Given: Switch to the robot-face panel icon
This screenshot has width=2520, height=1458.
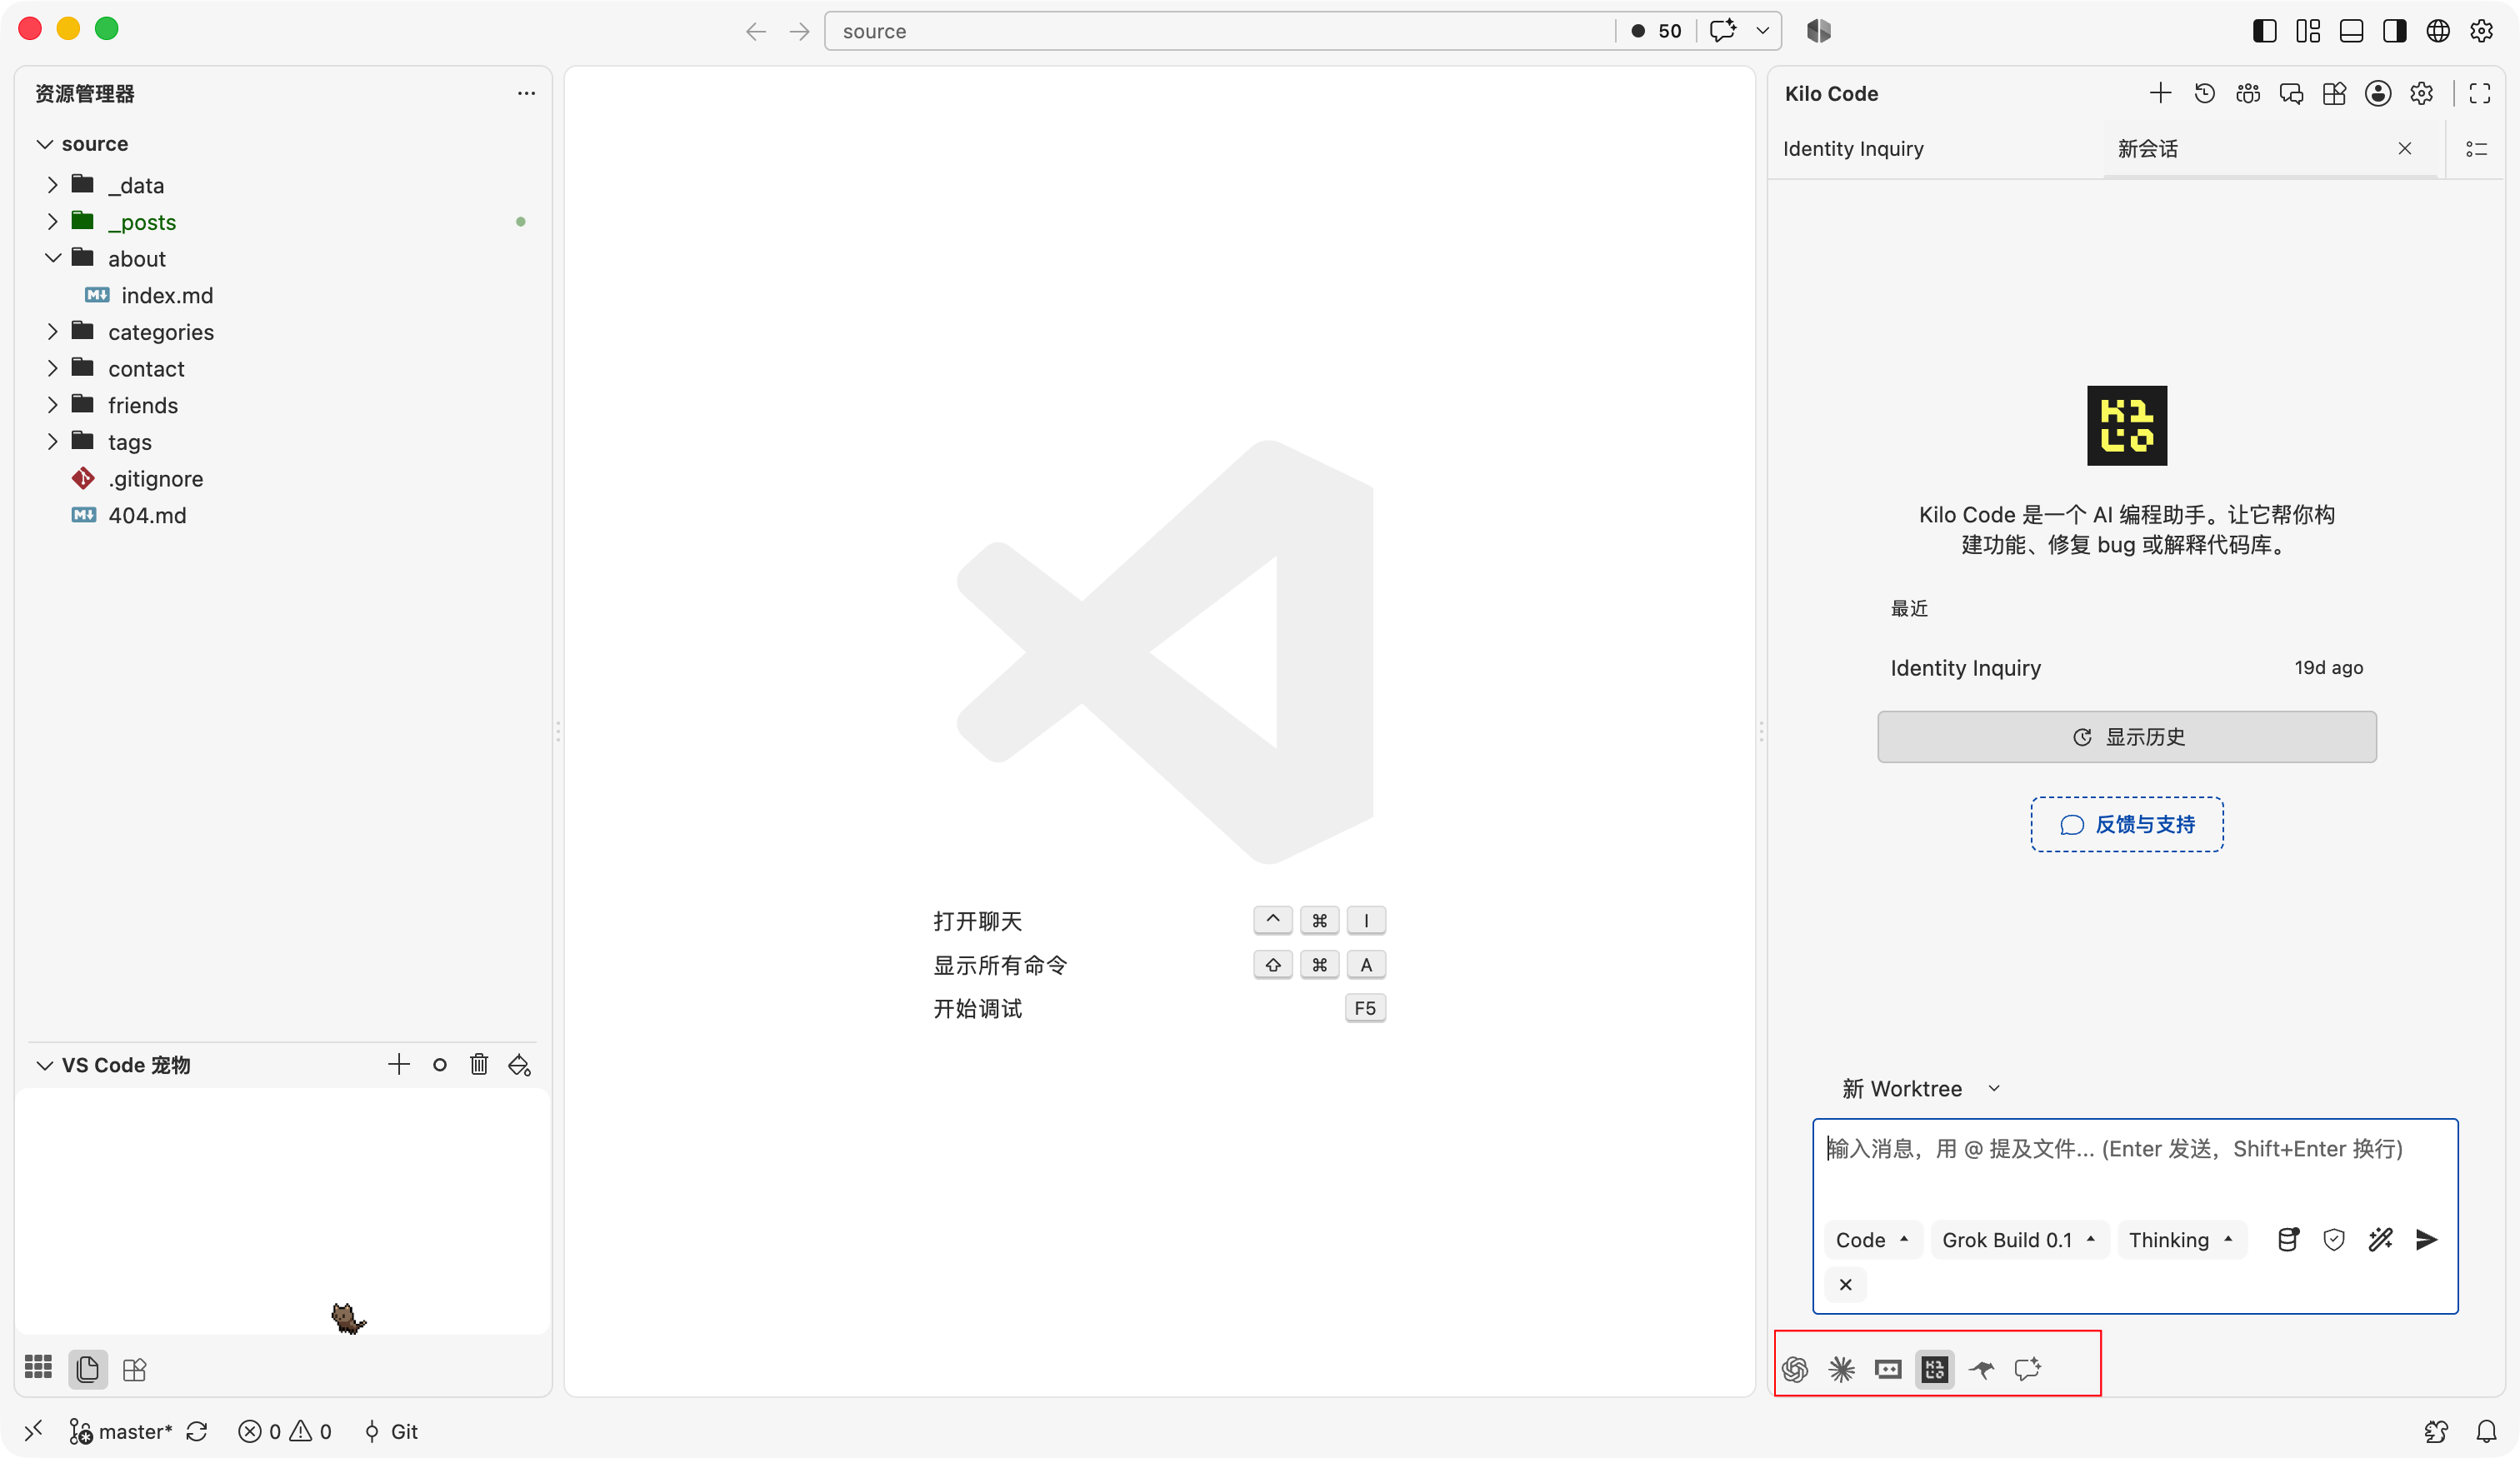Looking at the screenshot, I should pos(1888,1369).
